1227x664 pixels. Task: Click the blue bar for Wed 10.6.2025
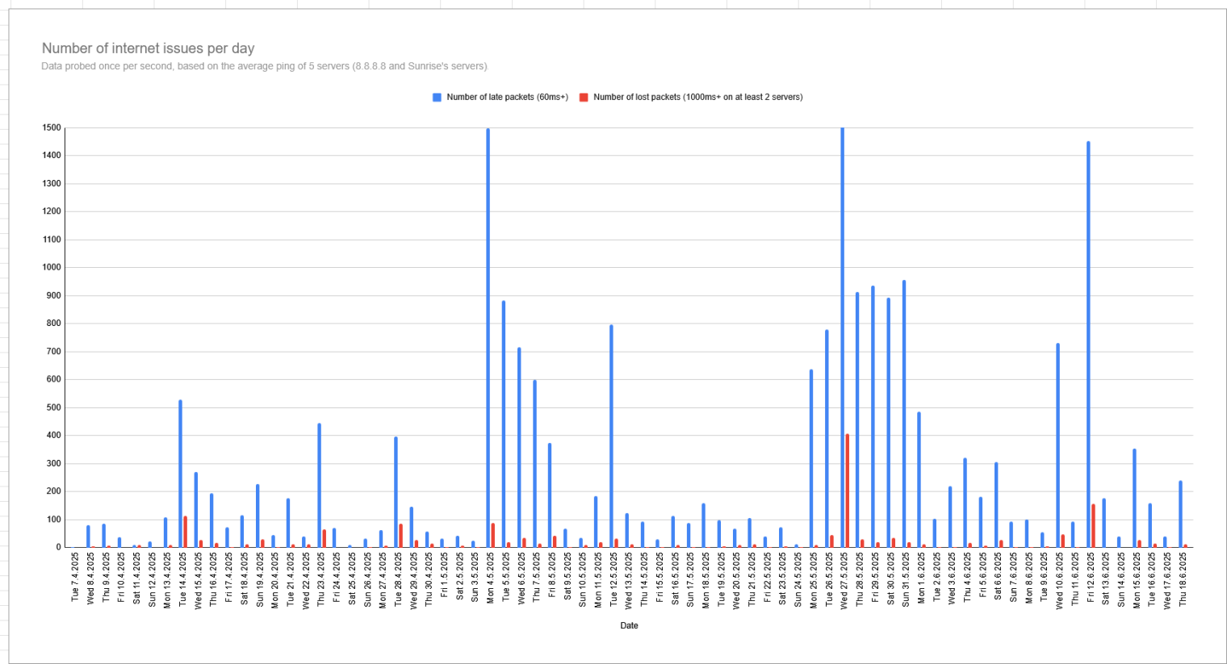point(1057,445)
